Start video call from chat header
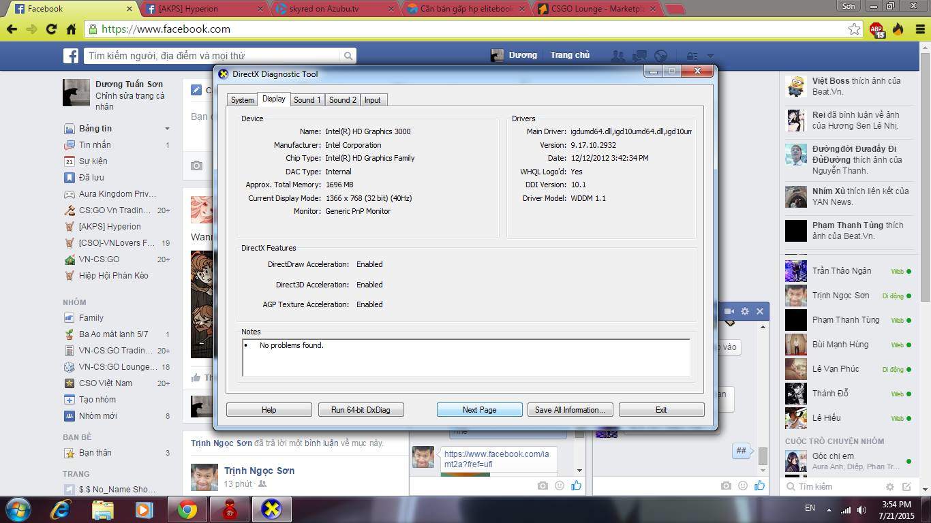This screenshot has height=523, width=931. (x=729, y=311)
